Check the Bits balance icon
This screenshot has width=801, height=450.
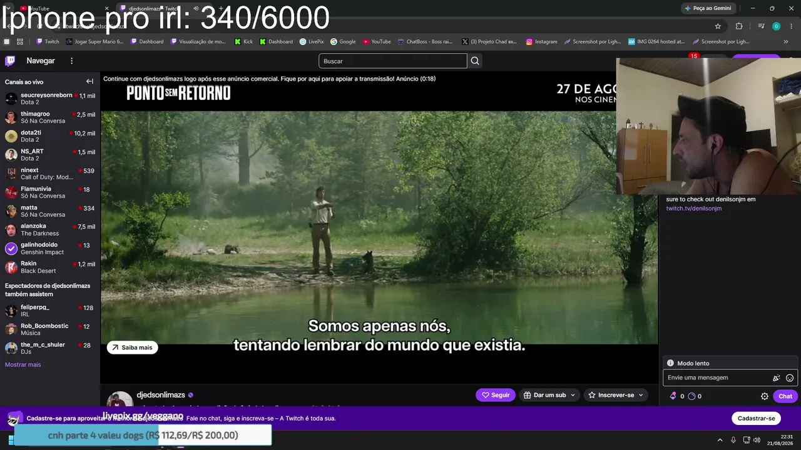(673, 396)
